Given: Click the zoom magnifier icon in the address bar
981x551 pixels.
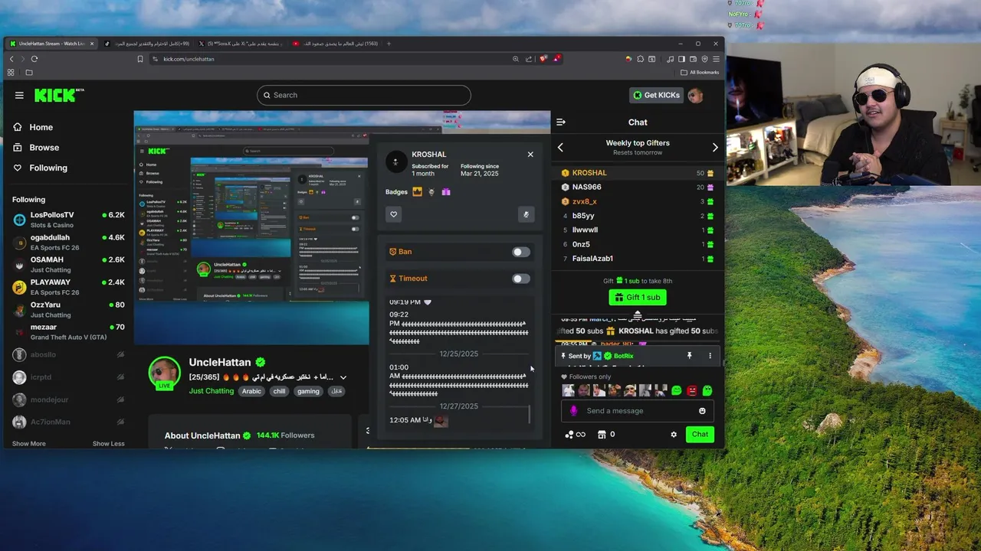Looking at the screenshot, I should click(516, 59).
